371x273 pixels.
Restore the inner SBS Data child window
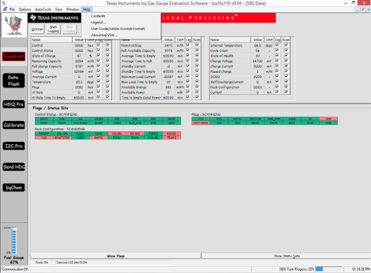(x=363, y=9)
